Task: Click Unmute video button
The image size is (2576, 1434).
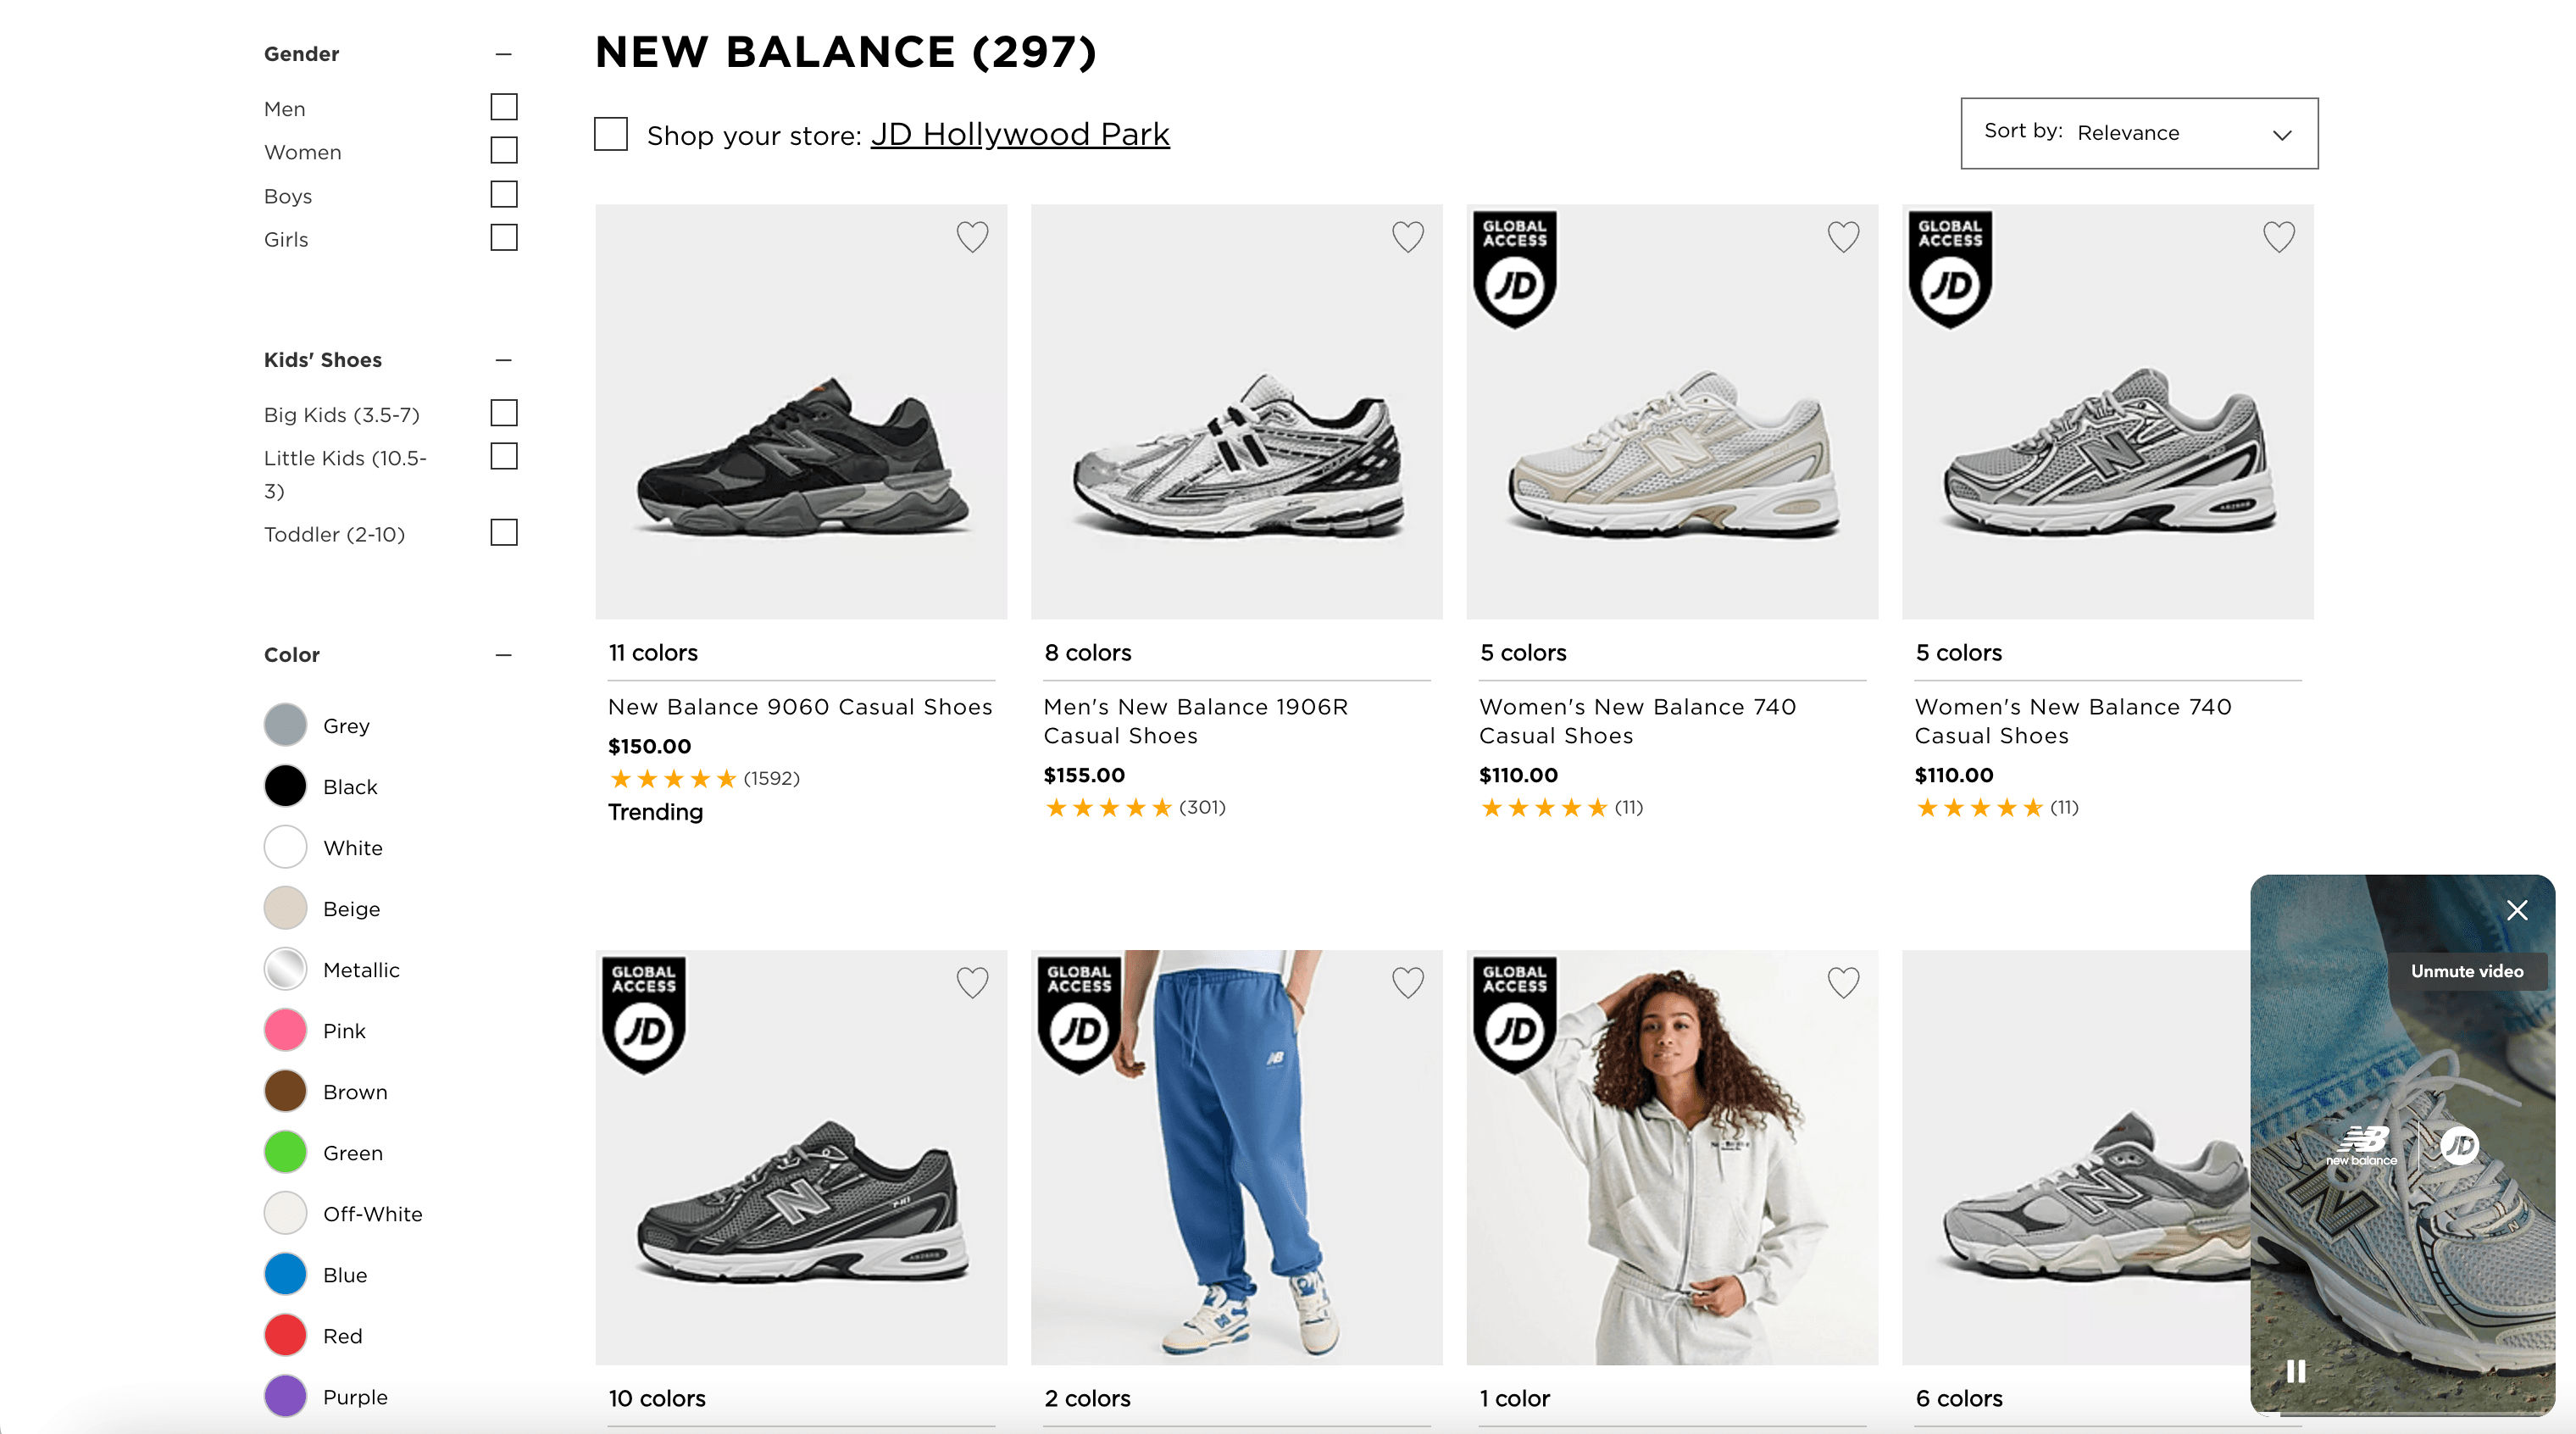Action: [2466, 971]
